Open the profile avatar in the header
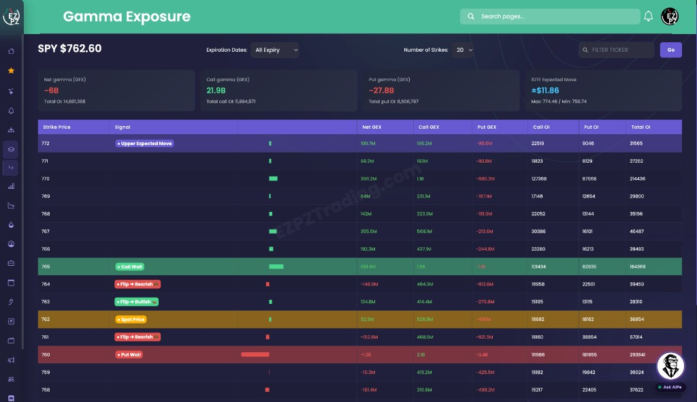Viewport: 697px width, 402px height. click(x=670, y=16)
